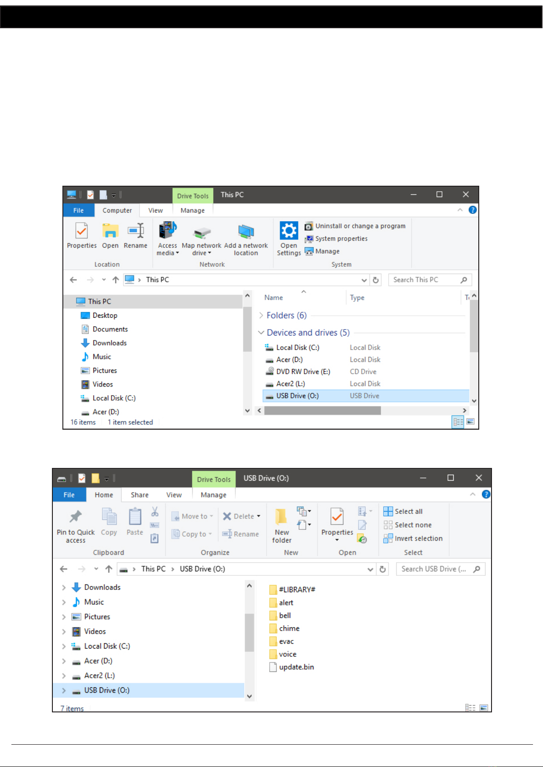
Task: Click Select all
Action: [x=403, y=511]
